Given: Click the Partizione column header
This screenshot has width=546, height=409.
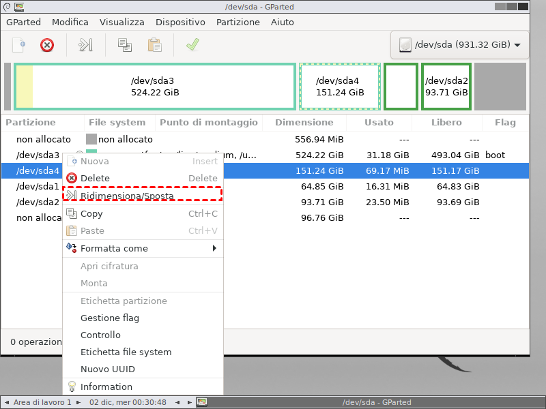Looking at the screenshot, I should 42,123.
